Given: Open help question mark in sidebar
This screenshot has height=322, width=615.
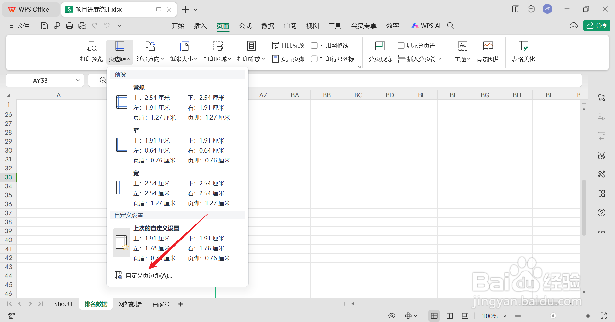Looking at the screenshot, I should coord(602,213).
